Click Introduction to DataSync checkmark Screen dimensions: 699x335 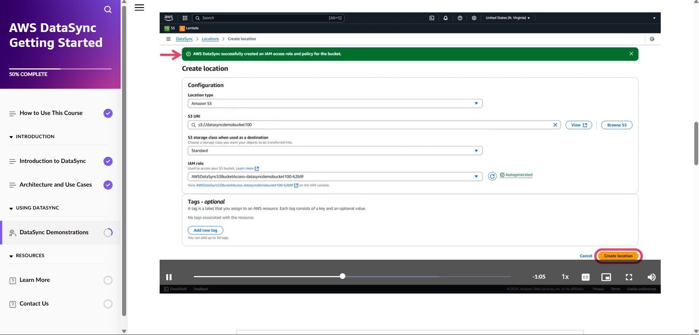pyautogui.click(x=108, y=161)
